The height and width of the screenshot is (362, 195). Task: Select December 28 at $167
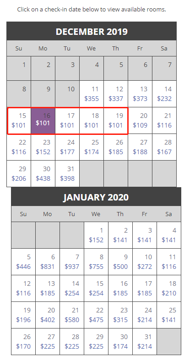(x=164, y=147)
